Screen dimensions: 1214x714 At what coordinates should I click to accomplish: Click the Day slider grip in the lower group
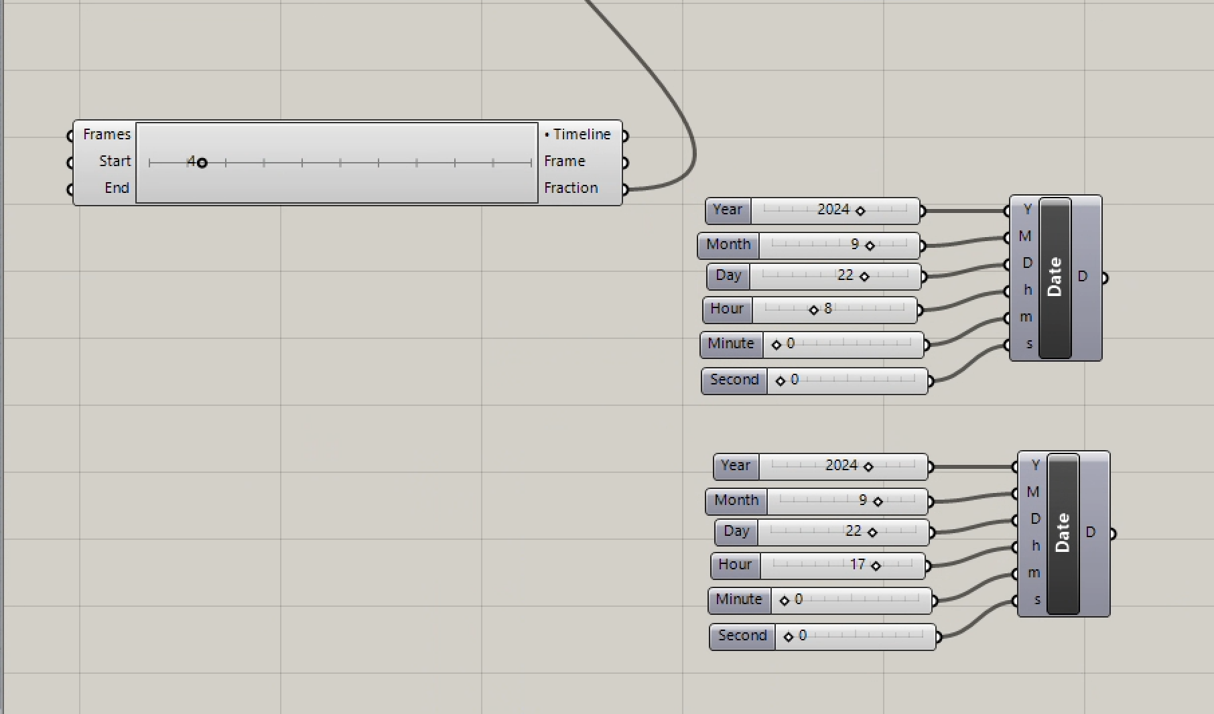pos(872,532)
